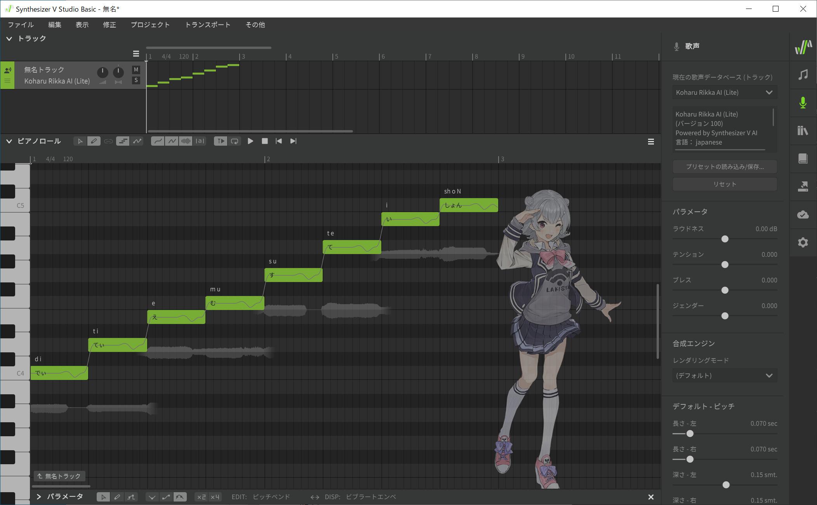Open the render export panel in sidebar
The height and width of the screenshot is (505, 817).
[x=803, y=186]
